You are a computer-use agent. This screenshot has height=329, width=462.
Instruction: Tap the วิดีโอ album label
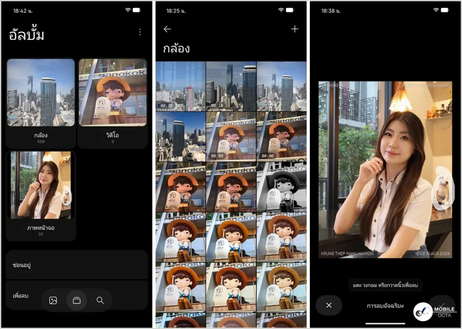pos(112,135)
